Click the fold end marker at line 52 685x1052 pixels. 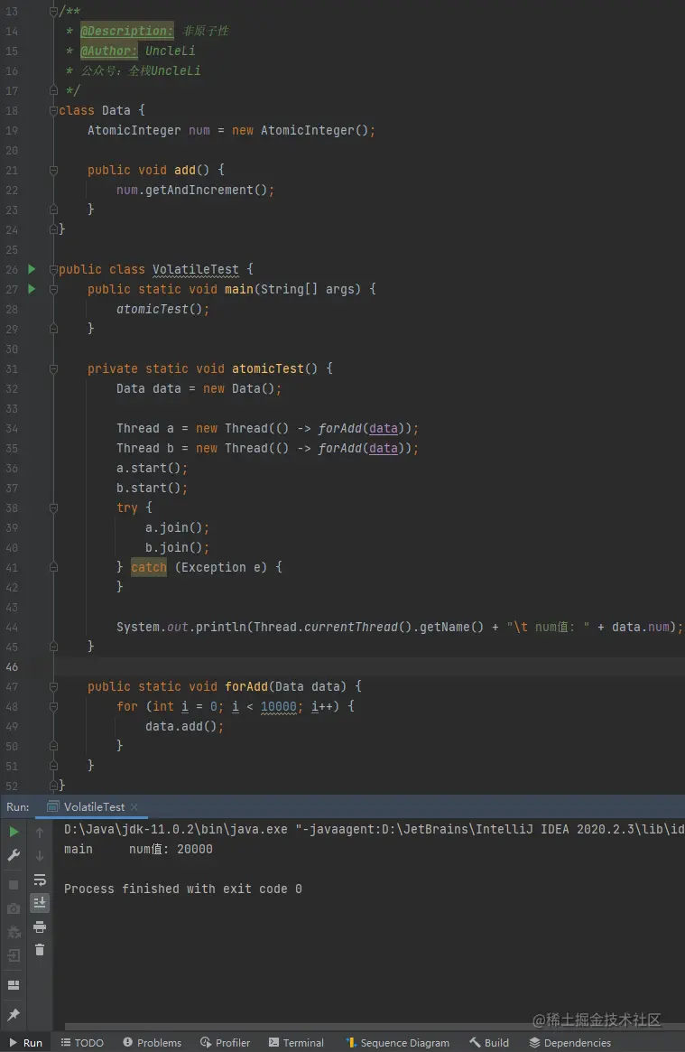coord(53,785)
